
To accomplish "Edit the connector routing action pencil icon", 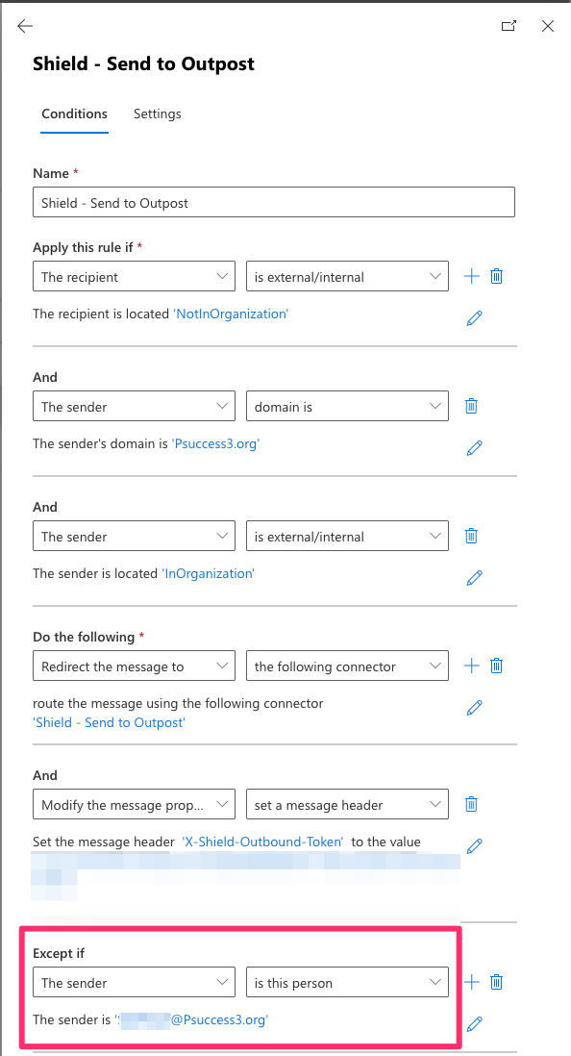I will pos(475,707).
